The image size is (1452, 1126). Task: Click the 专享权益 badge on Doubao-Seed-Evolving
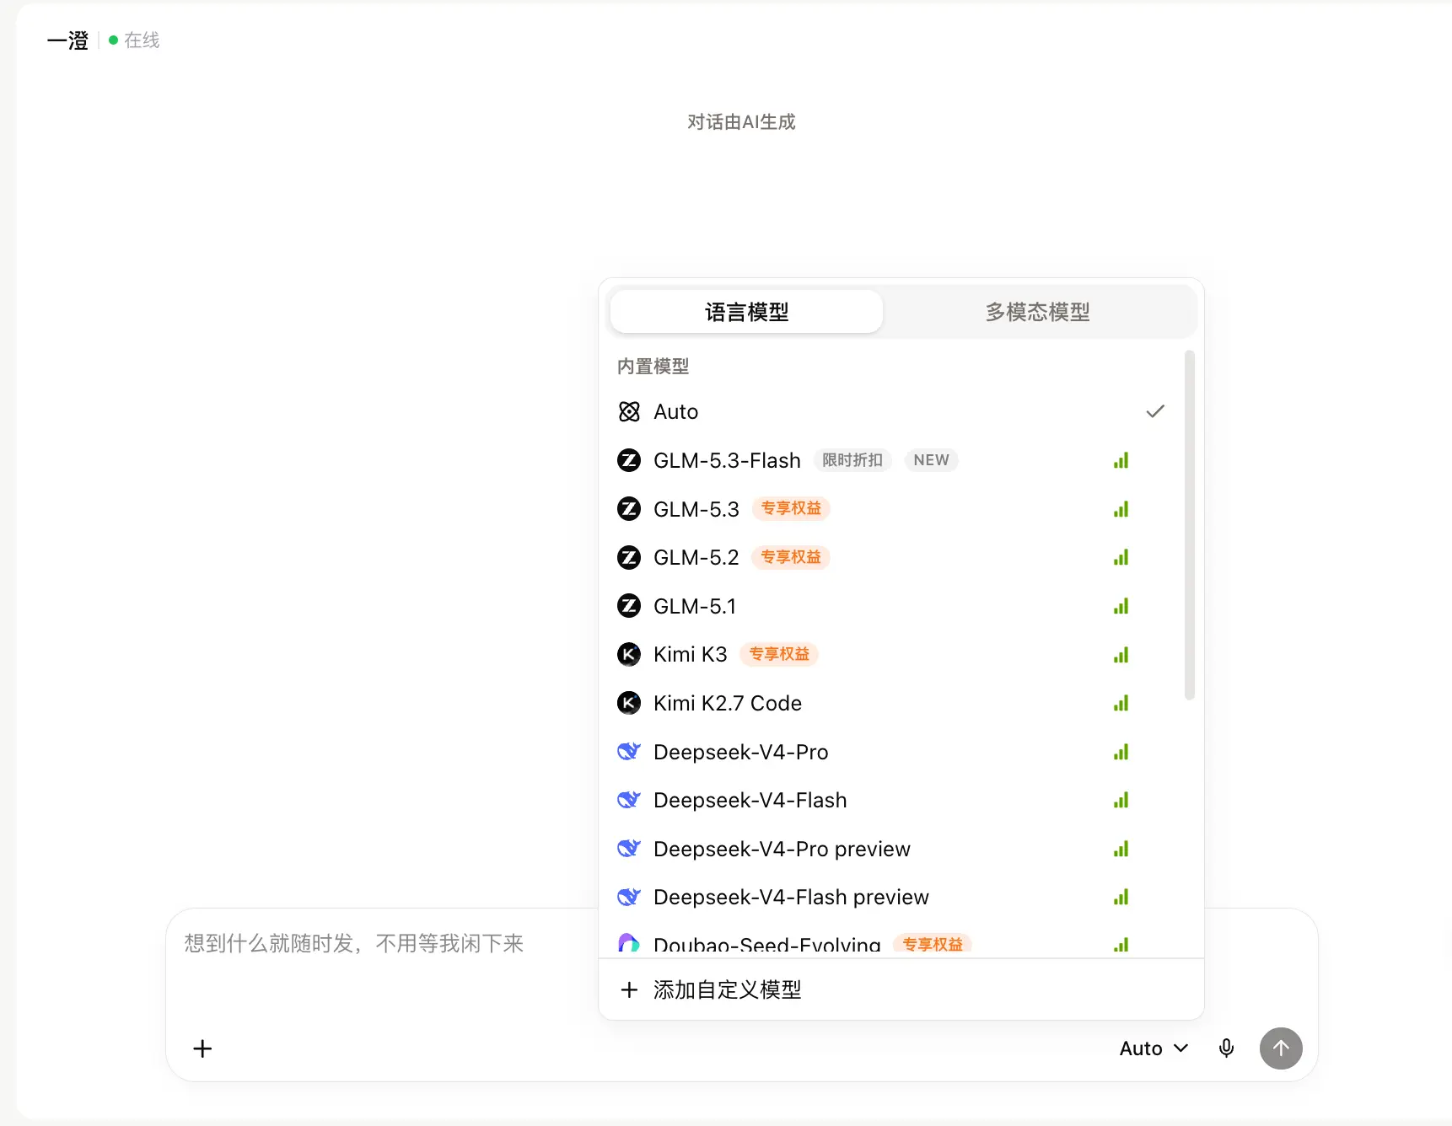[933, 945]
